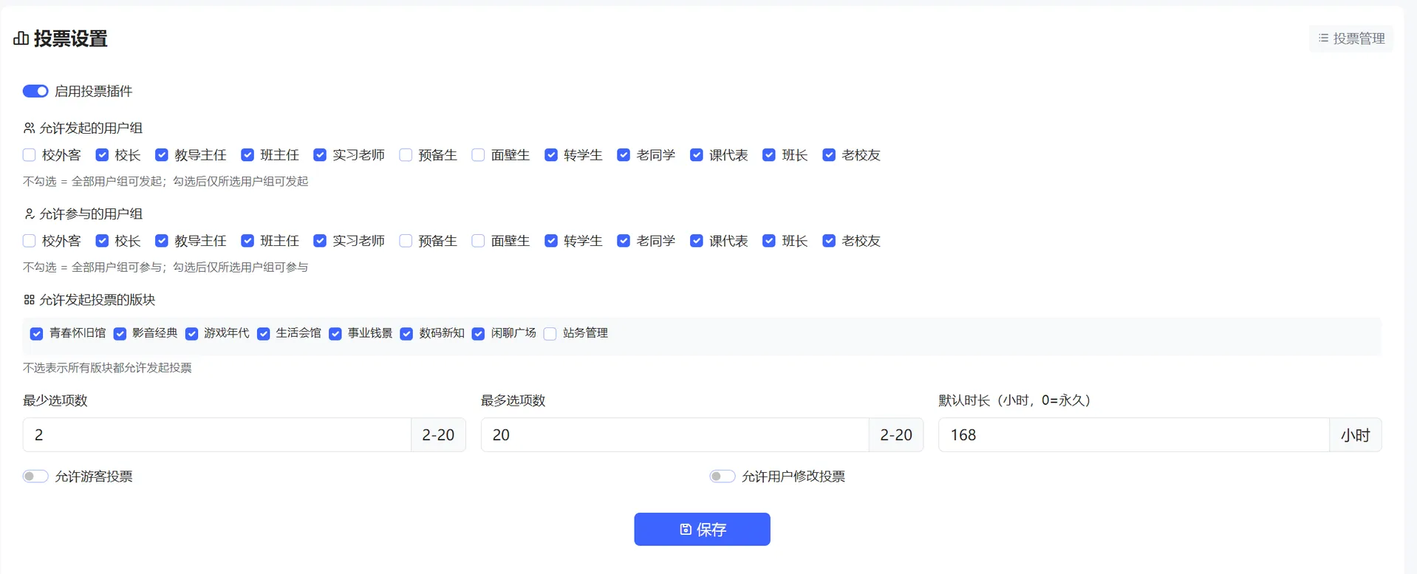Focus the 默认时长 hours input field
This screenshot has width=1417, height=574.
point(1134,434)
